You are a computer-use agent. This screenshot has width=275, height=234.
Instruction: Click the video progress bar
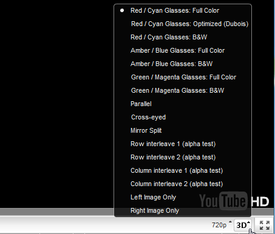tap(57, 212)
